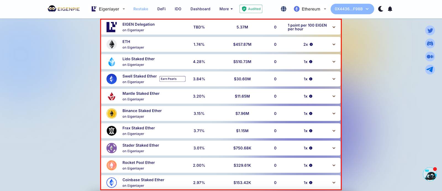Show info for Rocket Pool 1x multiplier
Viewport: 442px width, 191px height.
(x=311, y=165)
